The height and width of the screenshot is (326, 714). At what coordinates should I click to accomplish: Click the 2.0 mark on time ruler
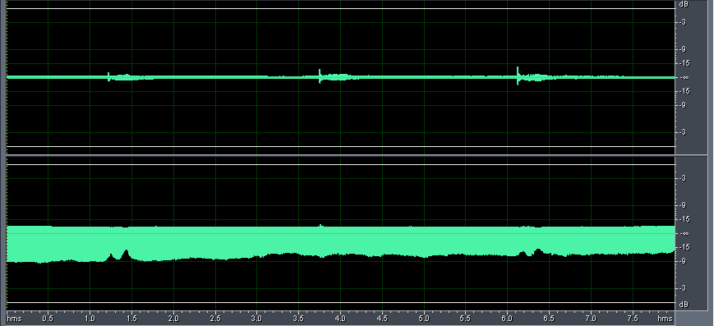173,319
